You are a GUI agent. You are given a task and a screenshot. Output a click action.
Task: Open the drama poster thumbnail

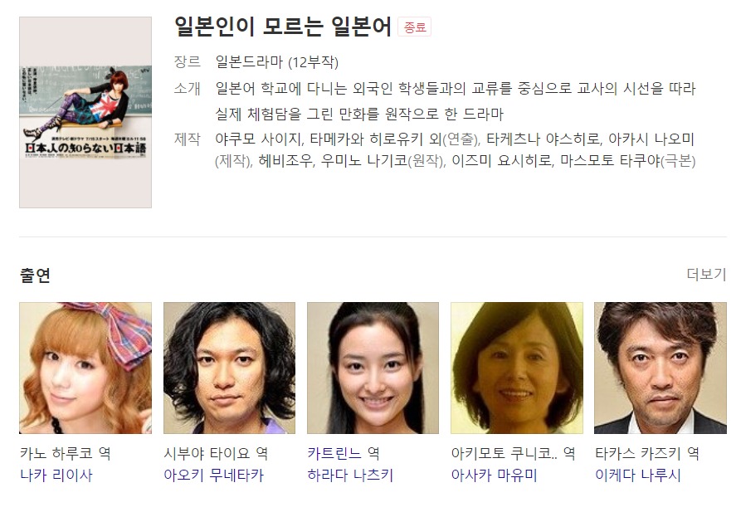[85, 113]
